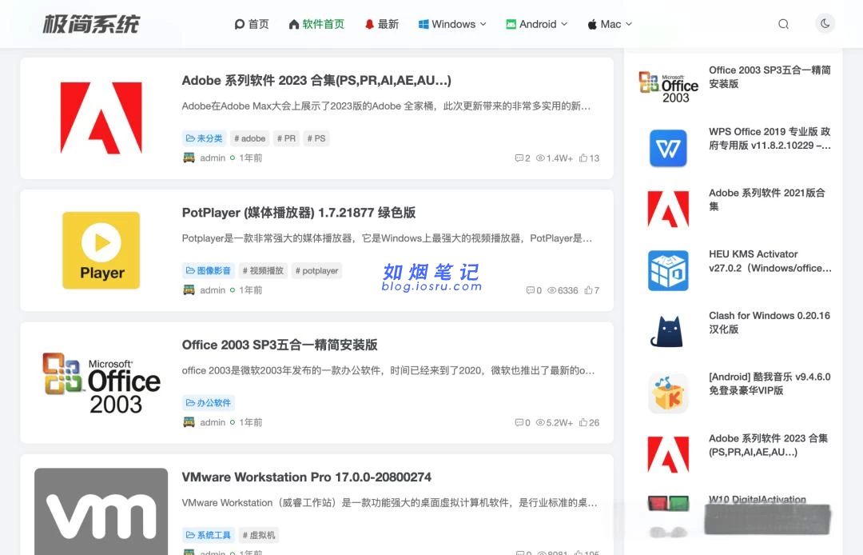Click the like count 13 thumbs-up
Image resolution: width=863 pixels, height=555 pixels.
coord(589,158)
